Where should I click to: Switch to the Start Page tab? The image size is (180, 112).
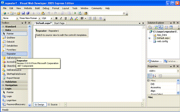point(59,23)
